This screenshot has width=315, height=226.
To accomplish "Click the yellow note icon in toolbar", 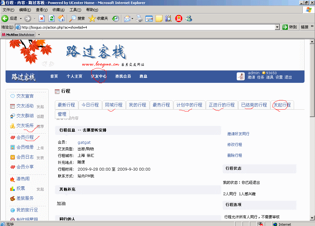I will (x=159, y=18).
